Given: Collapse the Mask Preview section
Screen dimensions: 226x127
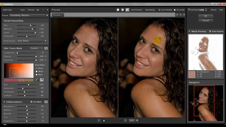Looking at the screenshot, I should coord(189,31).
